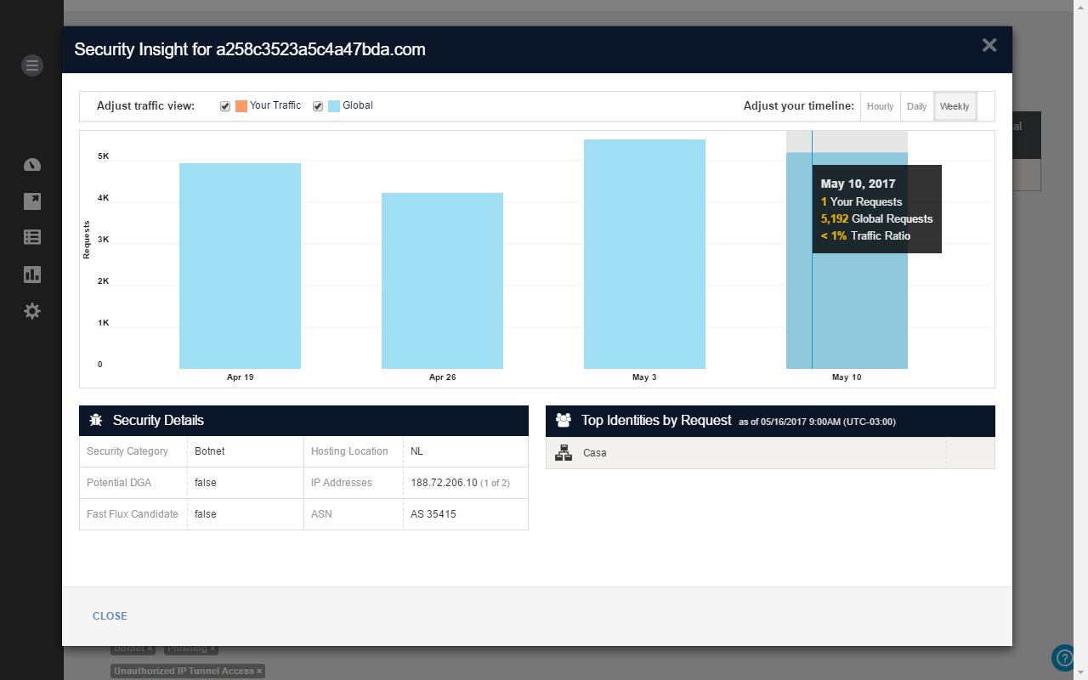Open the hamburger menu in sidebar
The image size is (1088, 680).
click(x=32, y=65)
